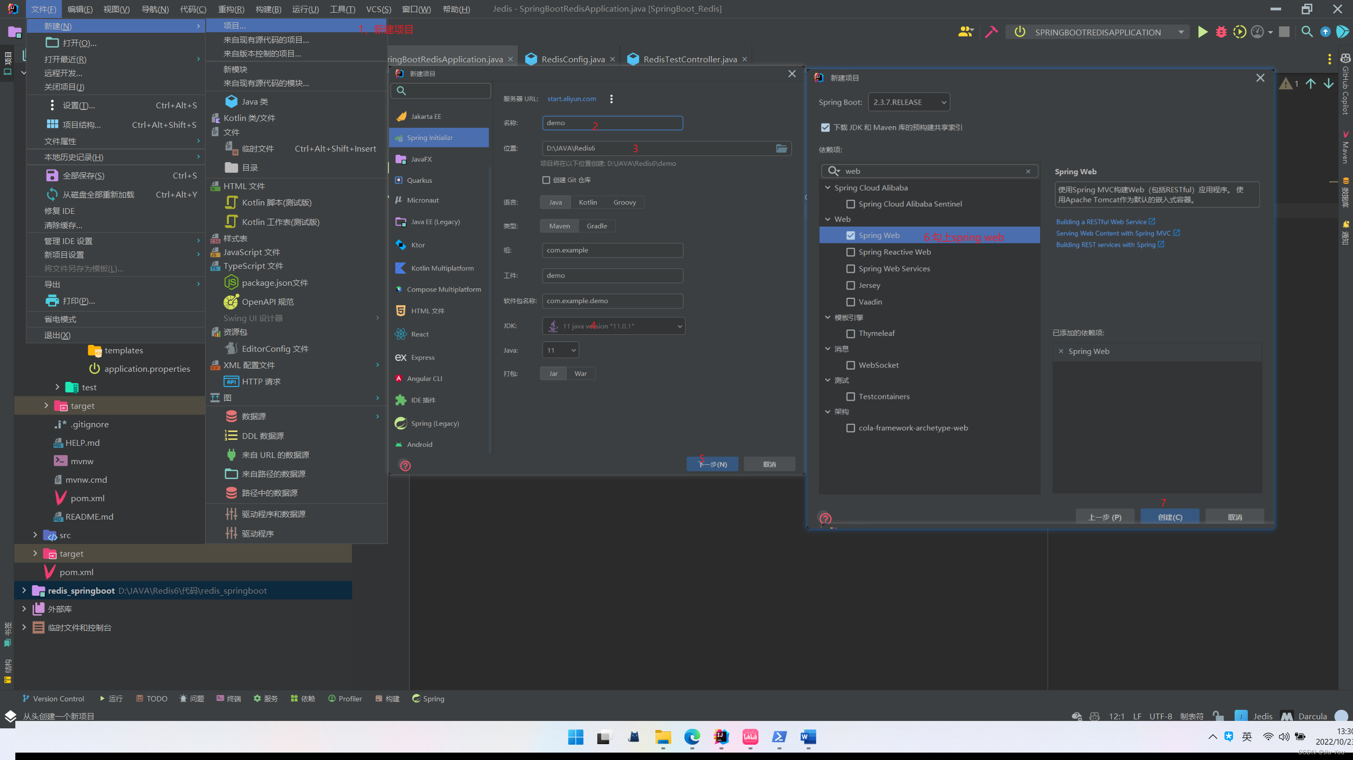Open Microsoft Edge from the taskbar

692,737
